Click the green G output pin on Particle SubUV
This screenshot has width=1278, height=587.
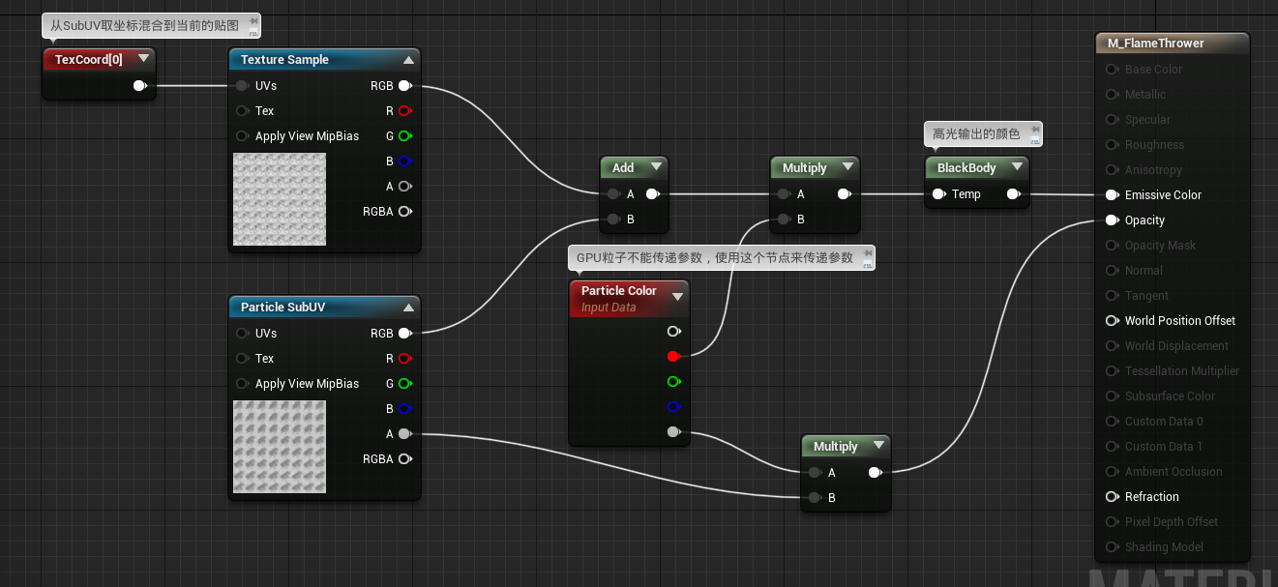point(405,383)
